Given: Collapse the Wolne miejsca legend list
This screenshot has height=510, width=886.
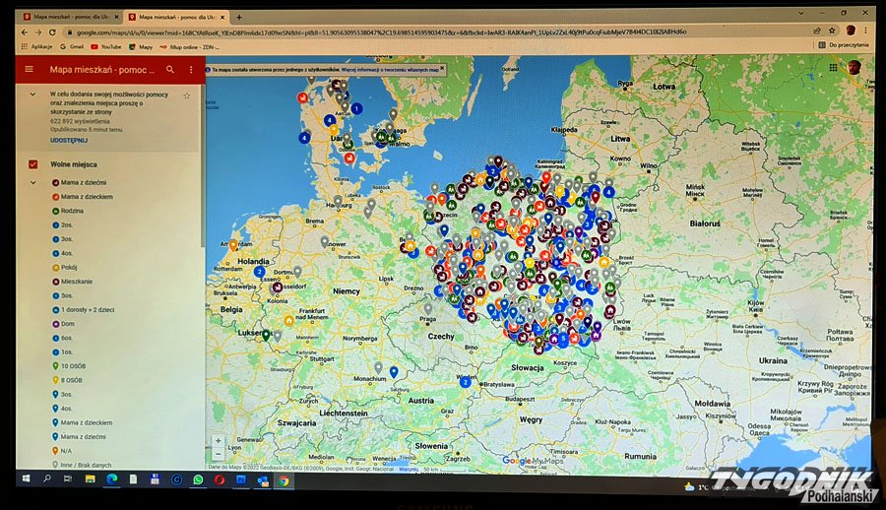Looking at the screenshot, I should [33, 182].
